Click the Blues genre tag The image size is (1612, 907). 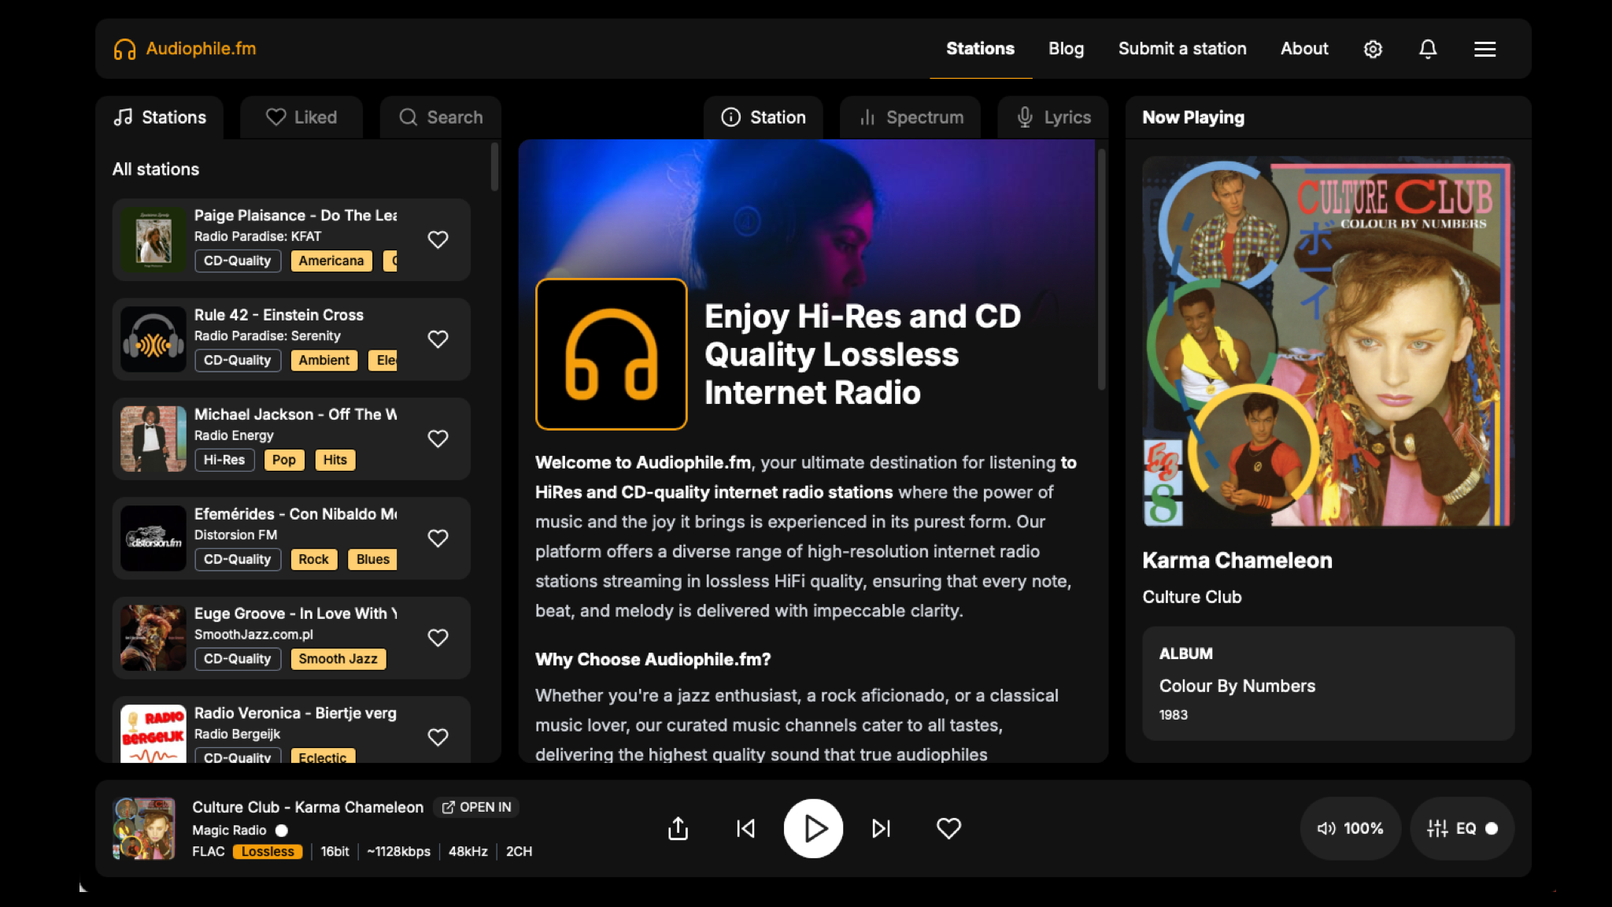[372, 560]
